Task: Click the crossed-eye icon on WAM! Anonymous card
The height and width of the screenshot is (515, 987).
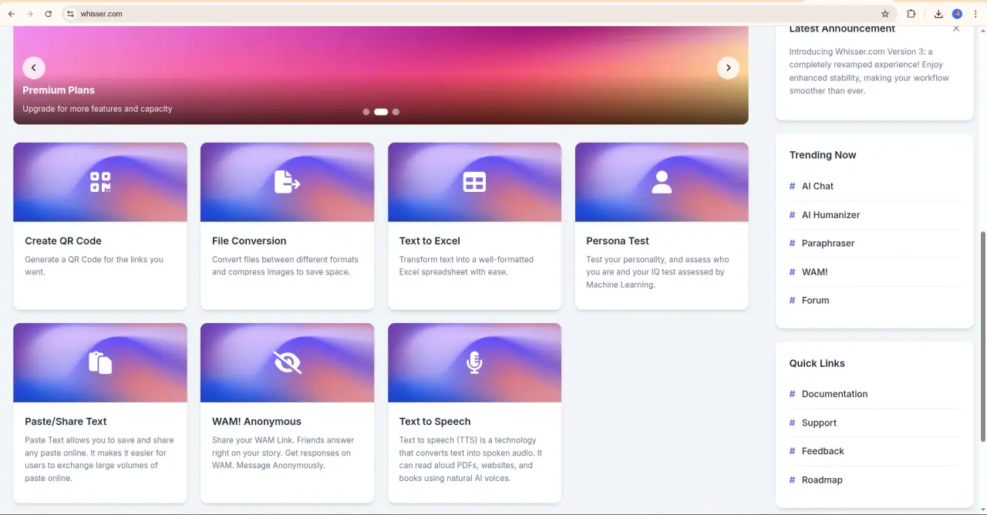Action: point(287,362)
